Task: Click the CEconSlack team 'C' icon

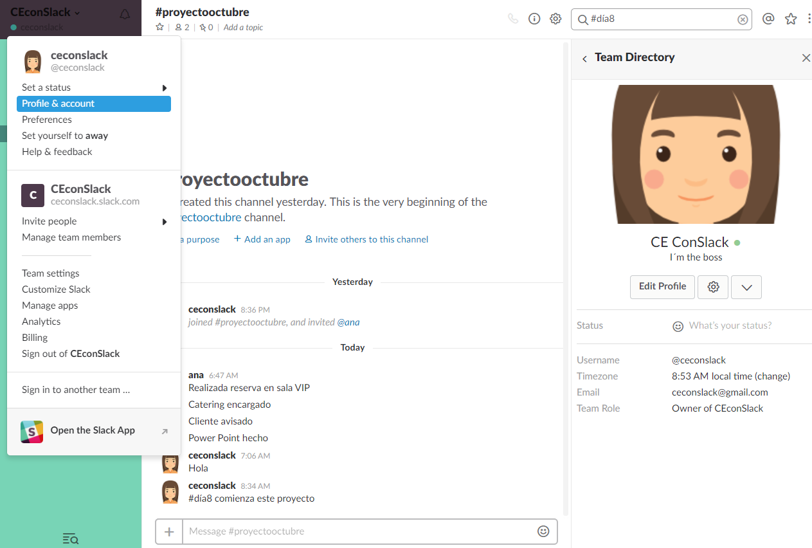Action: (x=33, y=195)
